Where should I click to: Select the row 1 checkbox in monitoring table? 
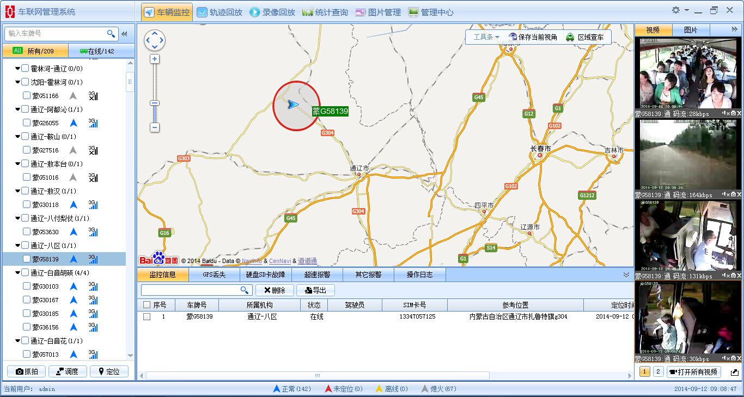click(x=147, y=316)
